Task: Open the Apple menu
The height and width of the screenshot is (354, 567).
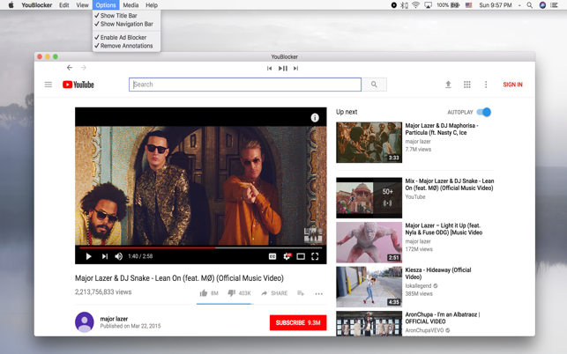Action: point(11,5)
